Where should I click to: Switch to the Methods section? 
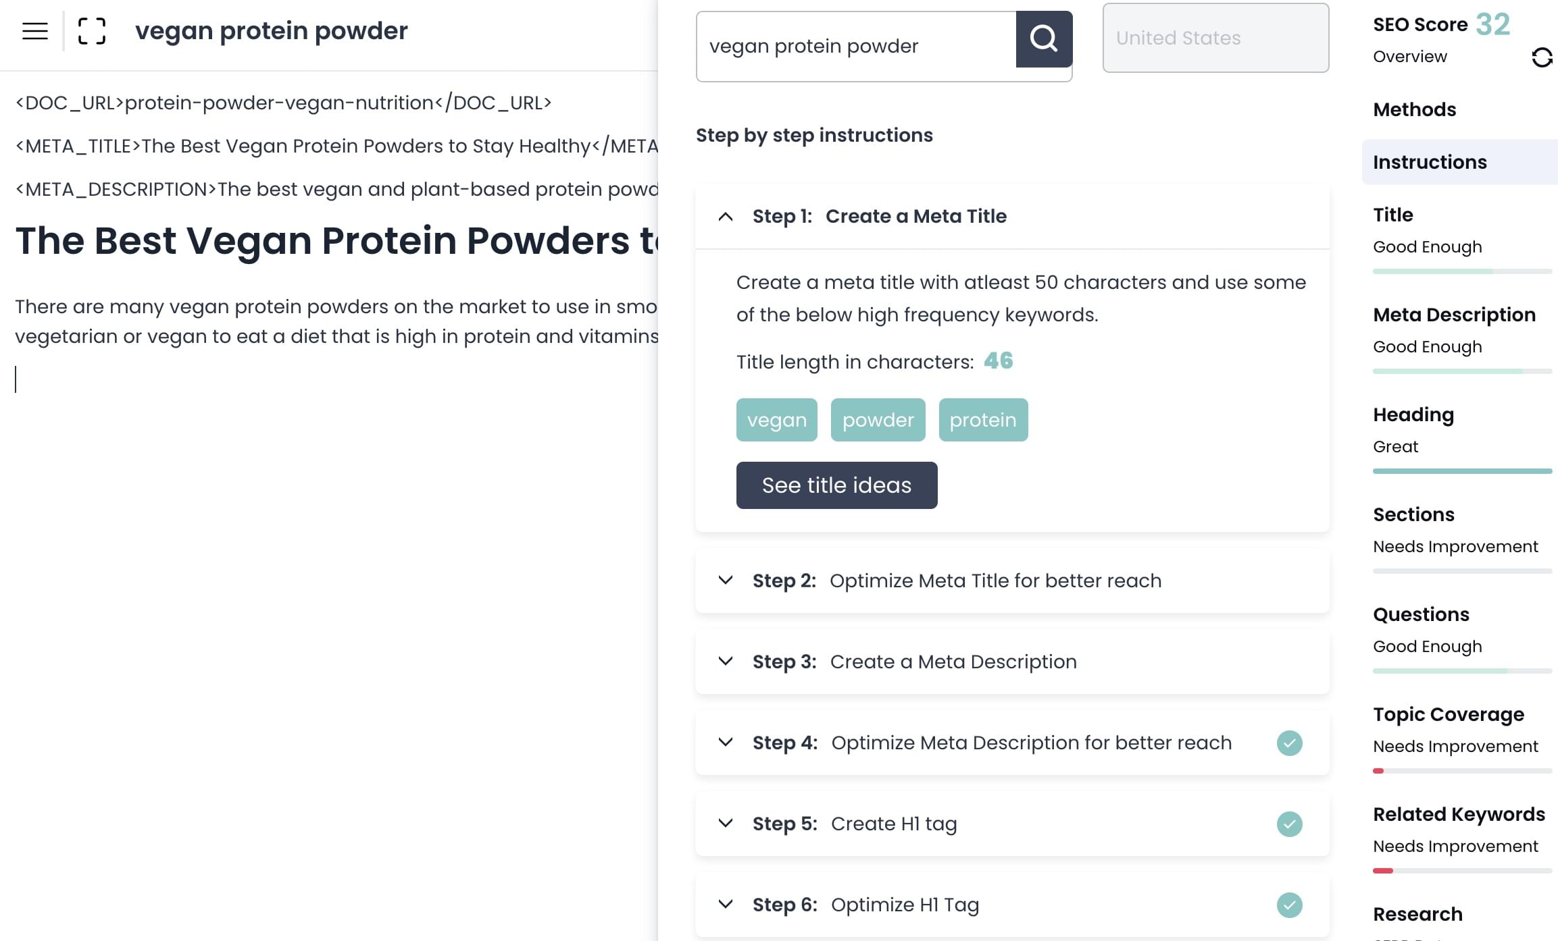tap(1414, 109)
